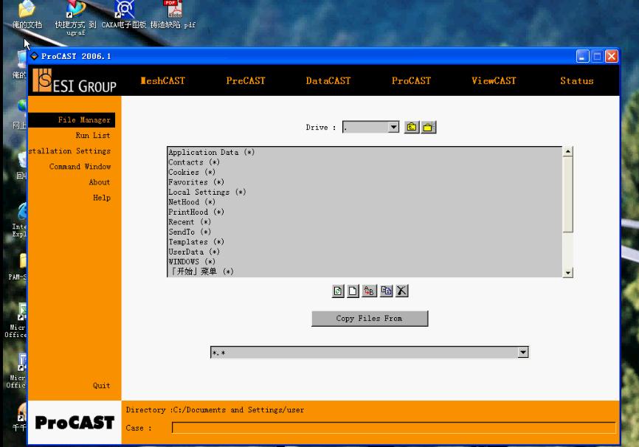Viewport: 639px width, 447px height.
Task: Launch the ProCAST solver module
Action: tap(411, 80)
